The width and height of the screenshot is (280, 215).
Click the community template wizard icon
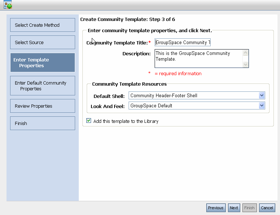click(x=8, y=4)
